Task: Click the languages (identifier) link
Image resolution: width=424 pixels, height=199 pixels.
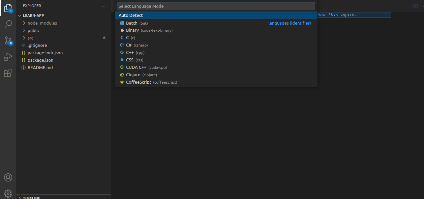Action: [x=289, y=23]
